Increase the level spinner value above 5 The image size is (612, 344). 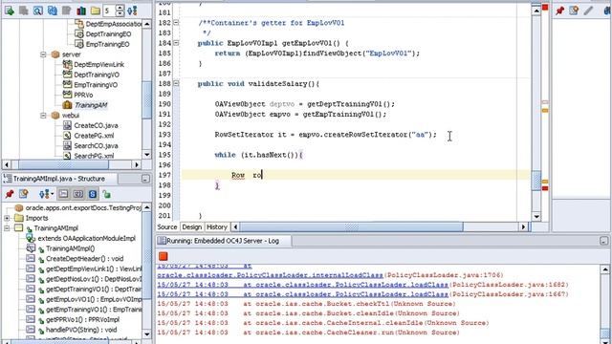pyautogui.click(x=120, y=8)
